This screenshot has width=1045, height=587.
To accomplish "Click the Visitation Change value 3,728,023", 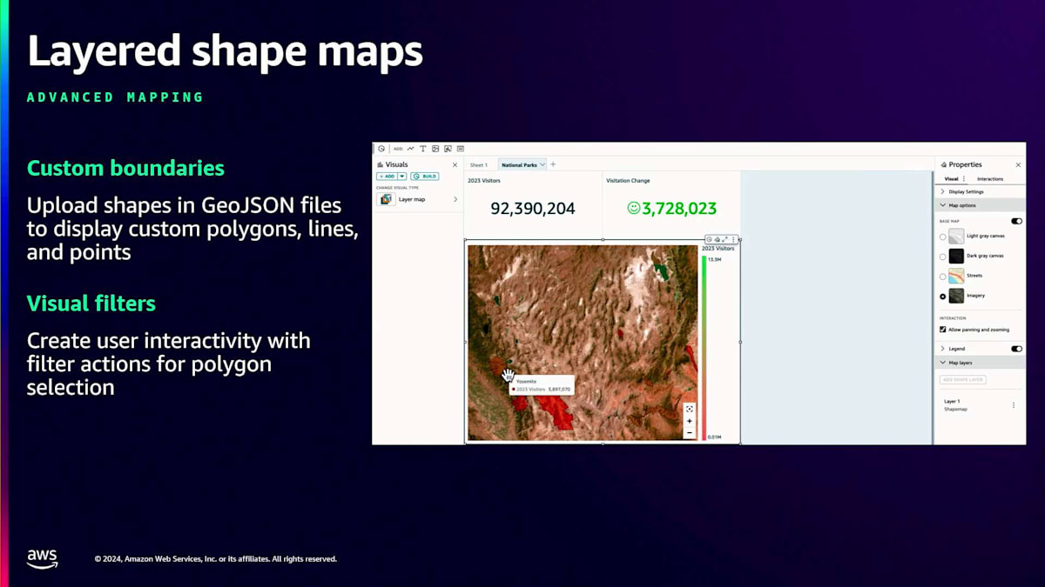I will [679, 209].
